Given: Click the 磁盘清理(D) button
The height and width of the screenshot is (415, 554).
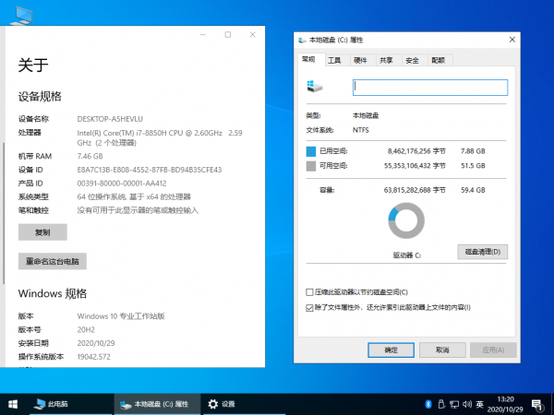Looking at the screenshot, I should click(x=483, y=252).
